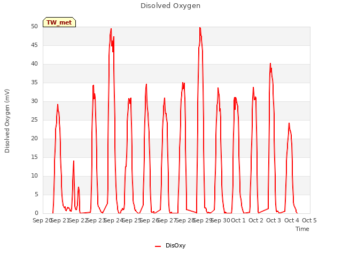The height and width of the screenshot is (256, 342).
Task: Click the Sep 29 peak near 50 mV
Action: [200, 28]
